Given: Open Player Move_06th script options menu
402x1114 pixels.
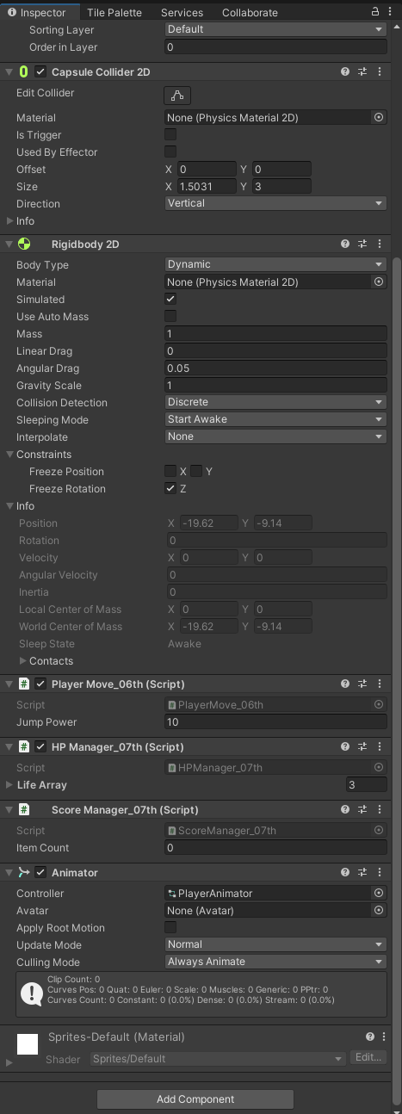Looking at the screenshot, I should [380, 684].
